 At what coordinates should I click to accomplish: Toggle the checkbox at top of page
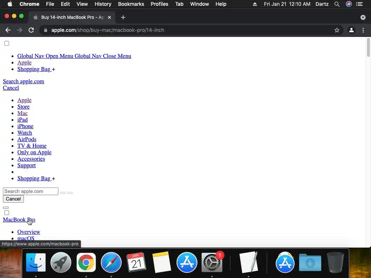[x=7, y=43]
